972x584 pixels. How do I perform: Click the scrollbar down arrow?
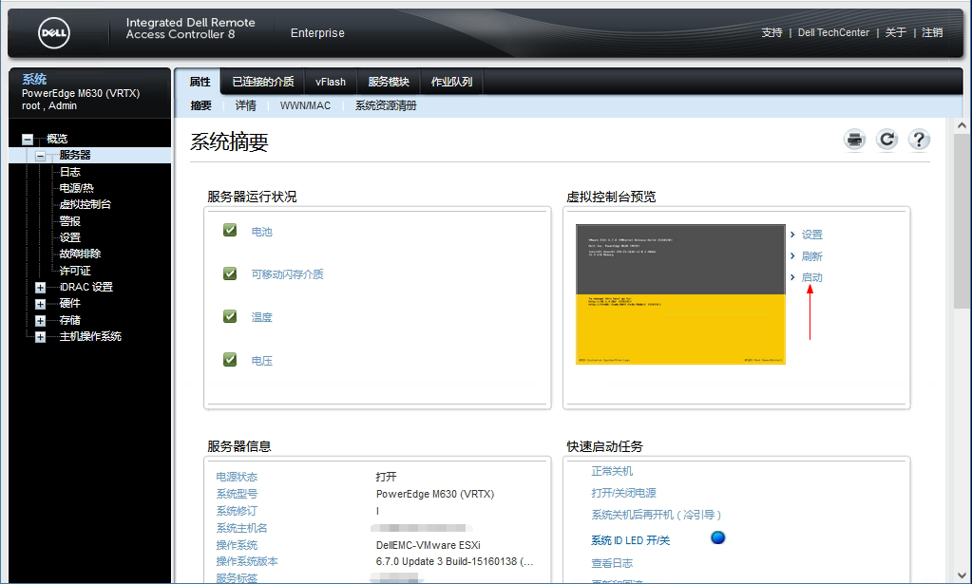point(962,575)
